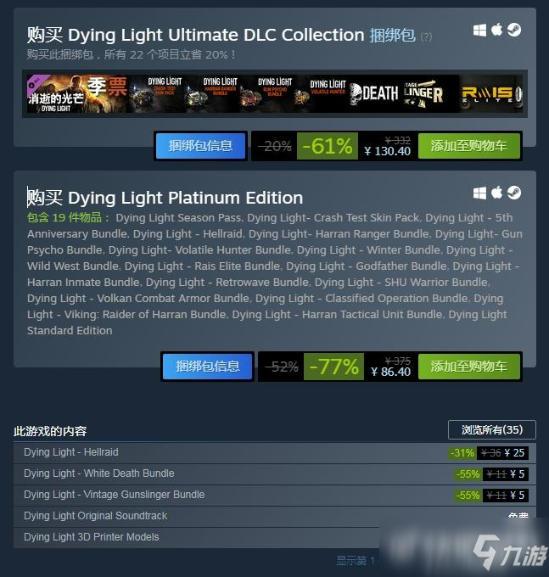Click the Apple icon on Platinum Edition
The height and width of the screenshot is (577, 549).
(x=496, y=193)
